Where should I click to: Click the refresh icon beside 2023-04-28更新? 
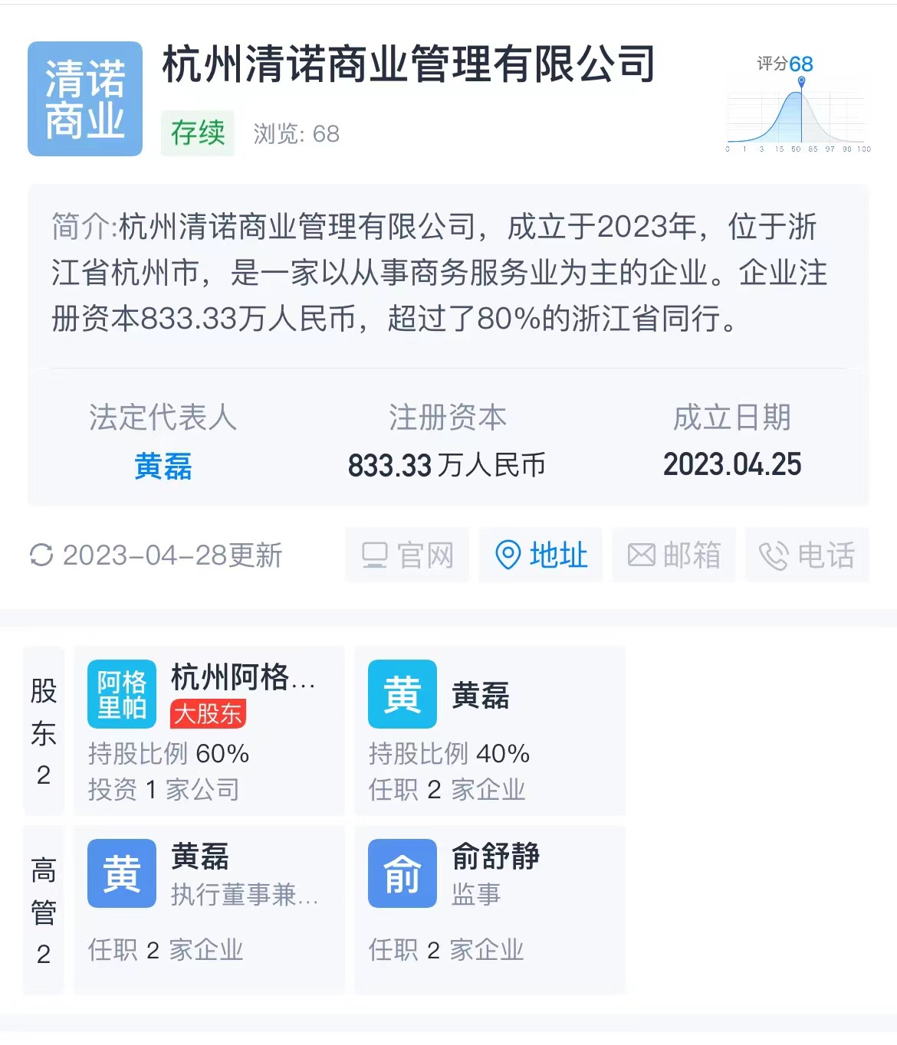[41, 555]
